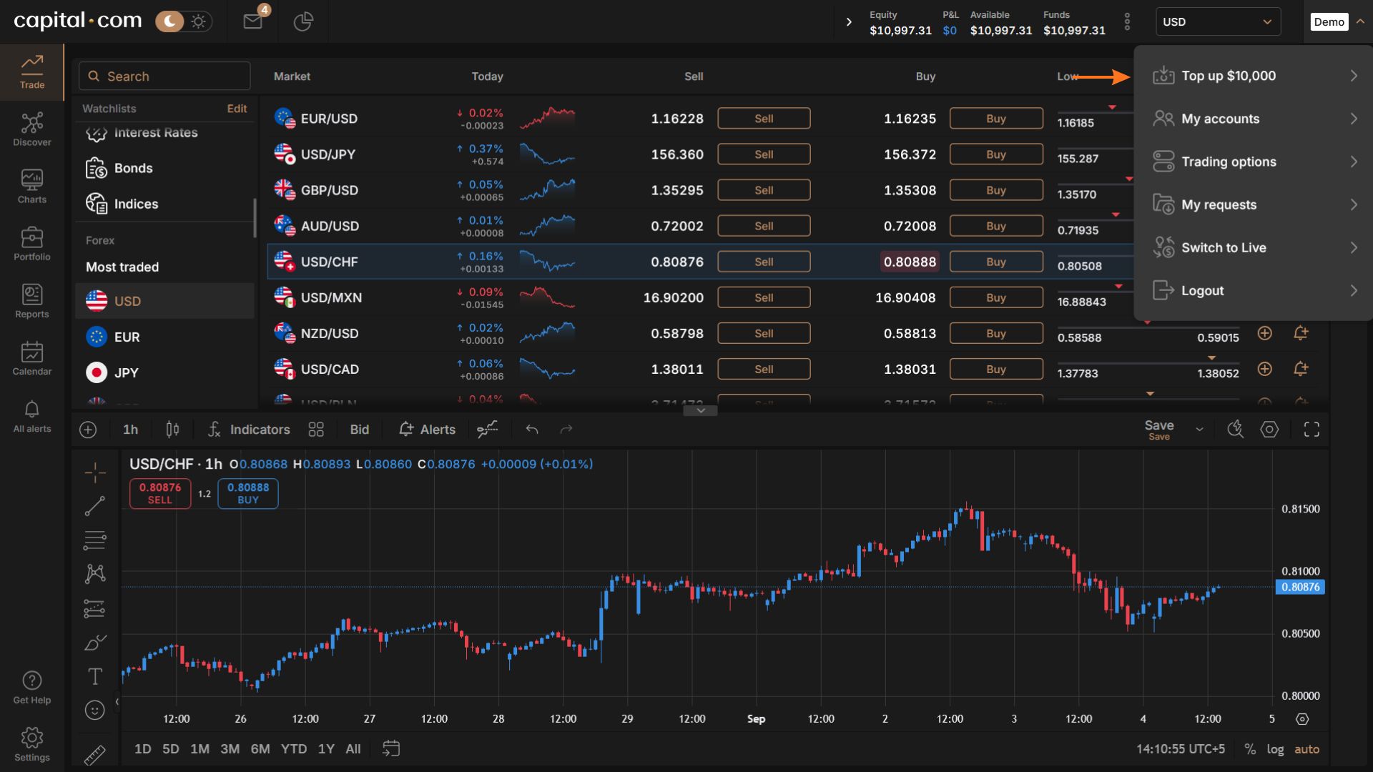Undo the last chart action

[x=531, y=429]
